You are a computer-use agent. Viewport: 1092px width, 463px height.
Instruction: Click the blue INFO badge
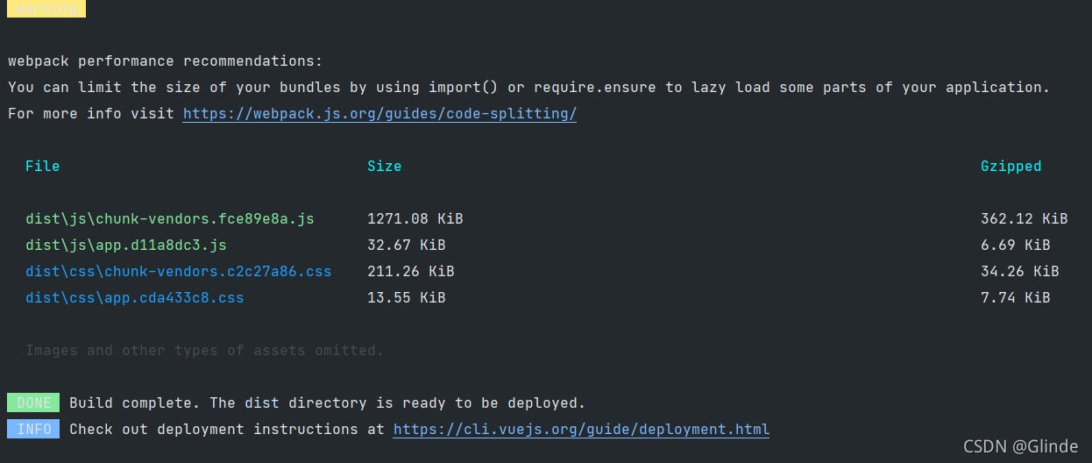tap(33, 430)
